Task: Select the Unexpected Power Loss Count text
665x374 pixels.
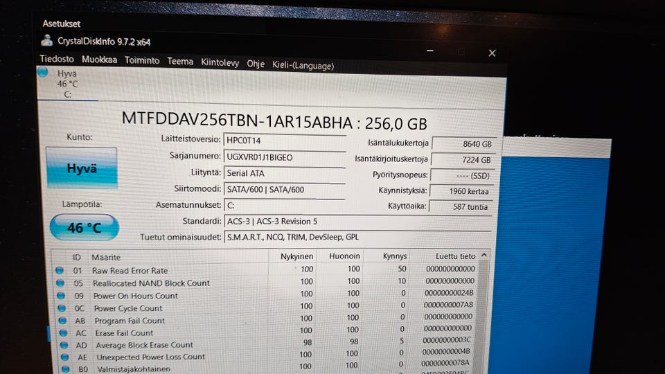Action: click(x=150, y=357)
